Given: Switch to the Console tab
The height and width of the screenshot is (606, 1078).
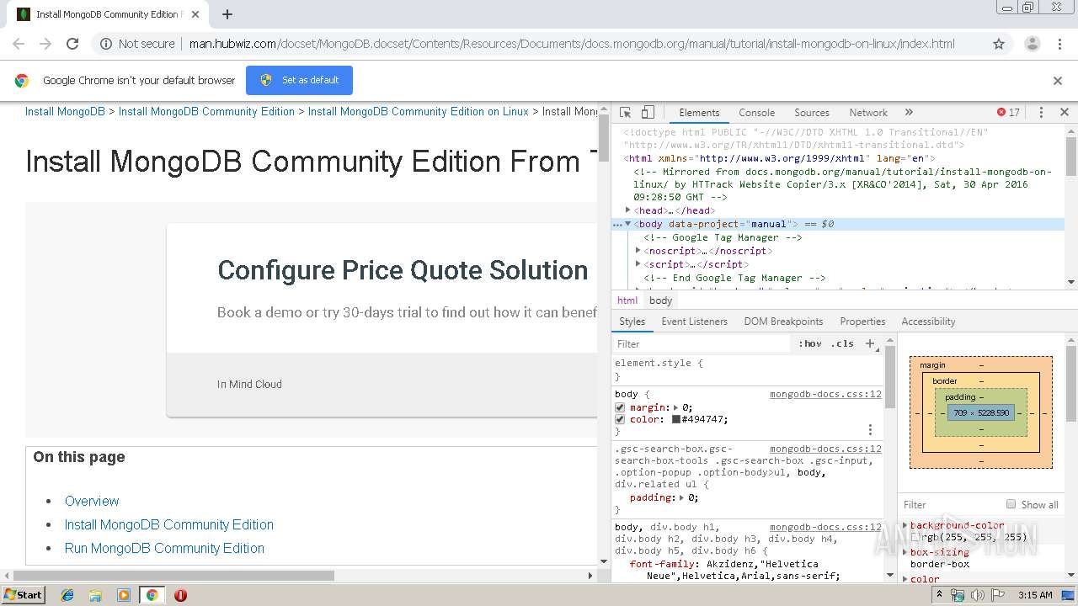Looking at the screenshot, I should click(x=756, y=112).
